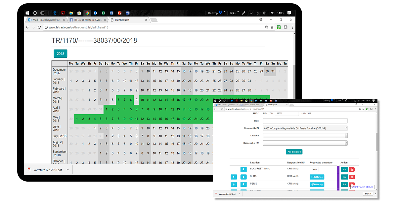Open Chrome three-dot menu in large window

click(292, 27)
